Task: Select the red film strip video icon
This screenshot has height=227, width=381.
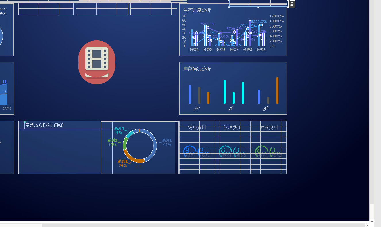Action: 97,62
